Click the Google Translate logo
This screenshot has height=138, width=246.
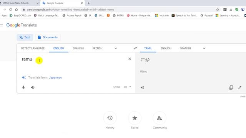[x=22, y=25]
